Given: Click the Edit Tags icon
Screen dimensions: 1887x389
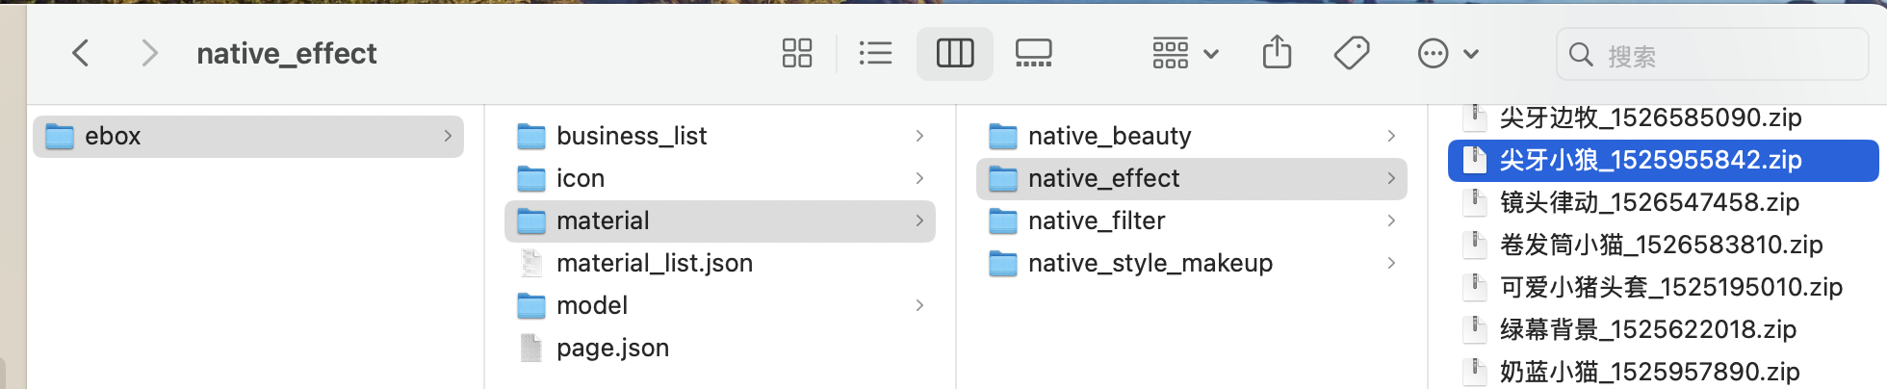Looking at the screenshot, I should pyautogui.click(x=1352, y=53).
